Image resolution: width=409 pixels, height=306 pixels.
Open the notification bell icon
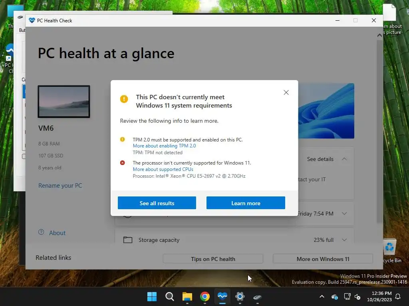pos(398,296)
